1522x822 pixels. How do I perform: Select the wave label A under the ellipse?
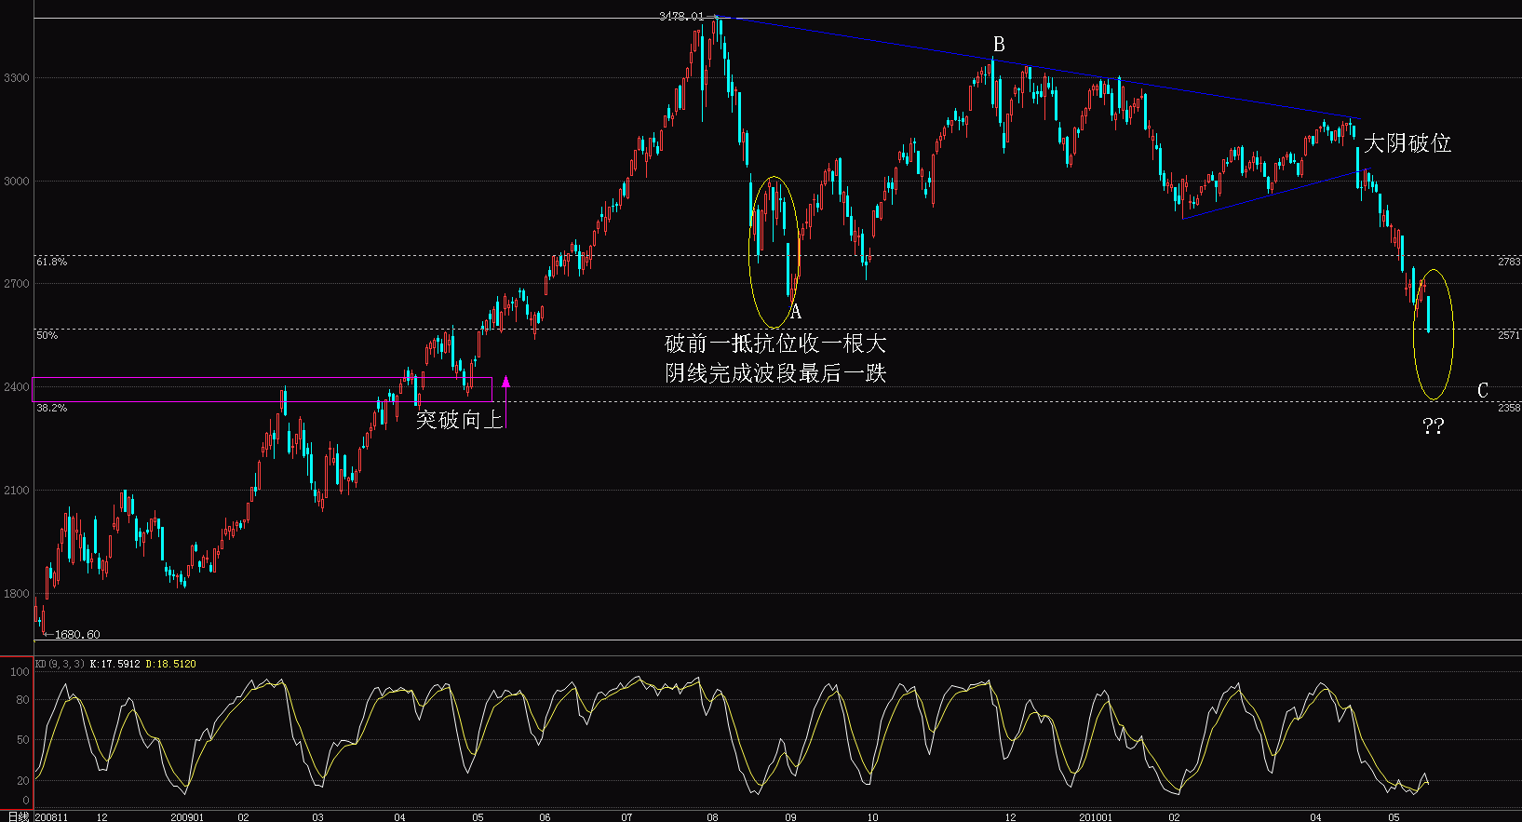[x=796, y=313]
